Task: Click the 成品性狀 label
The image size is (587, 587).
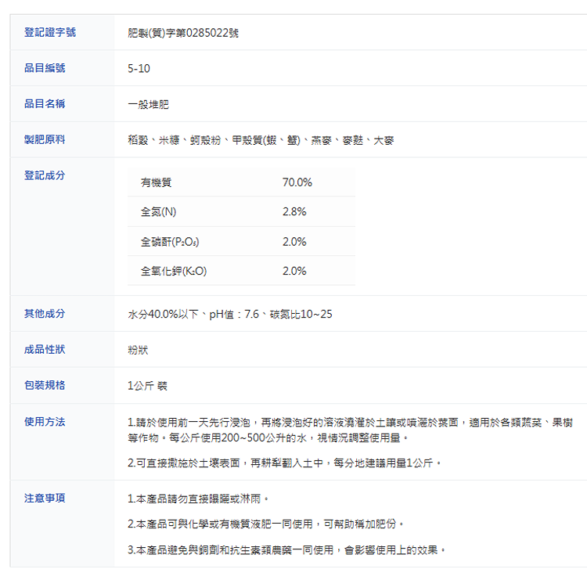Action: pyautogui.click(x=45, y=349)
